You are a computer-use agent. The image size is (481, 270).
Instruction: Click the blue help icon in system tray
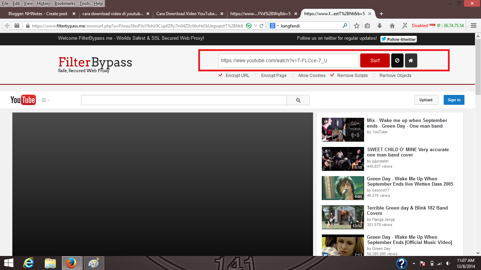pyautogui.click(x=402, y=263)
